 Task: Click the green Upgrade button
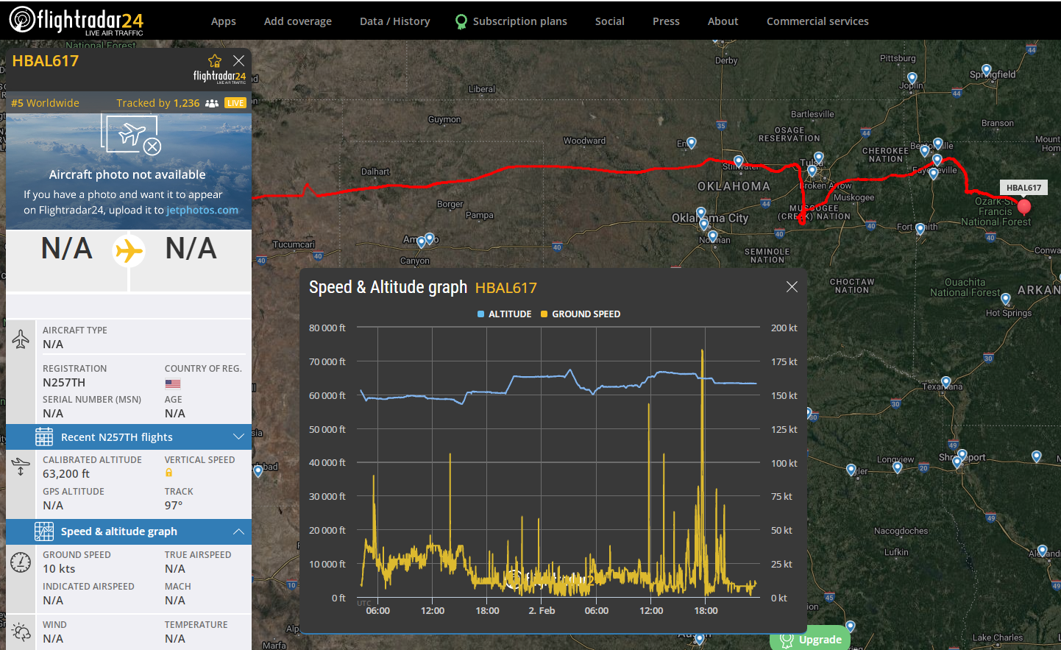pos(811,640)
